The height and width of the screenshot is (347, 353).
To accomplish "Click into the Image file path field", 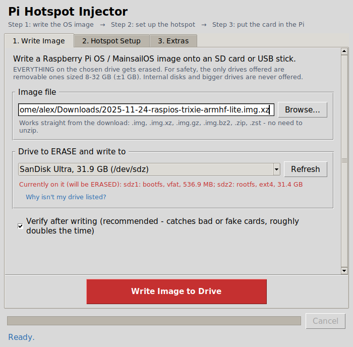I will [x=146, y=109].
